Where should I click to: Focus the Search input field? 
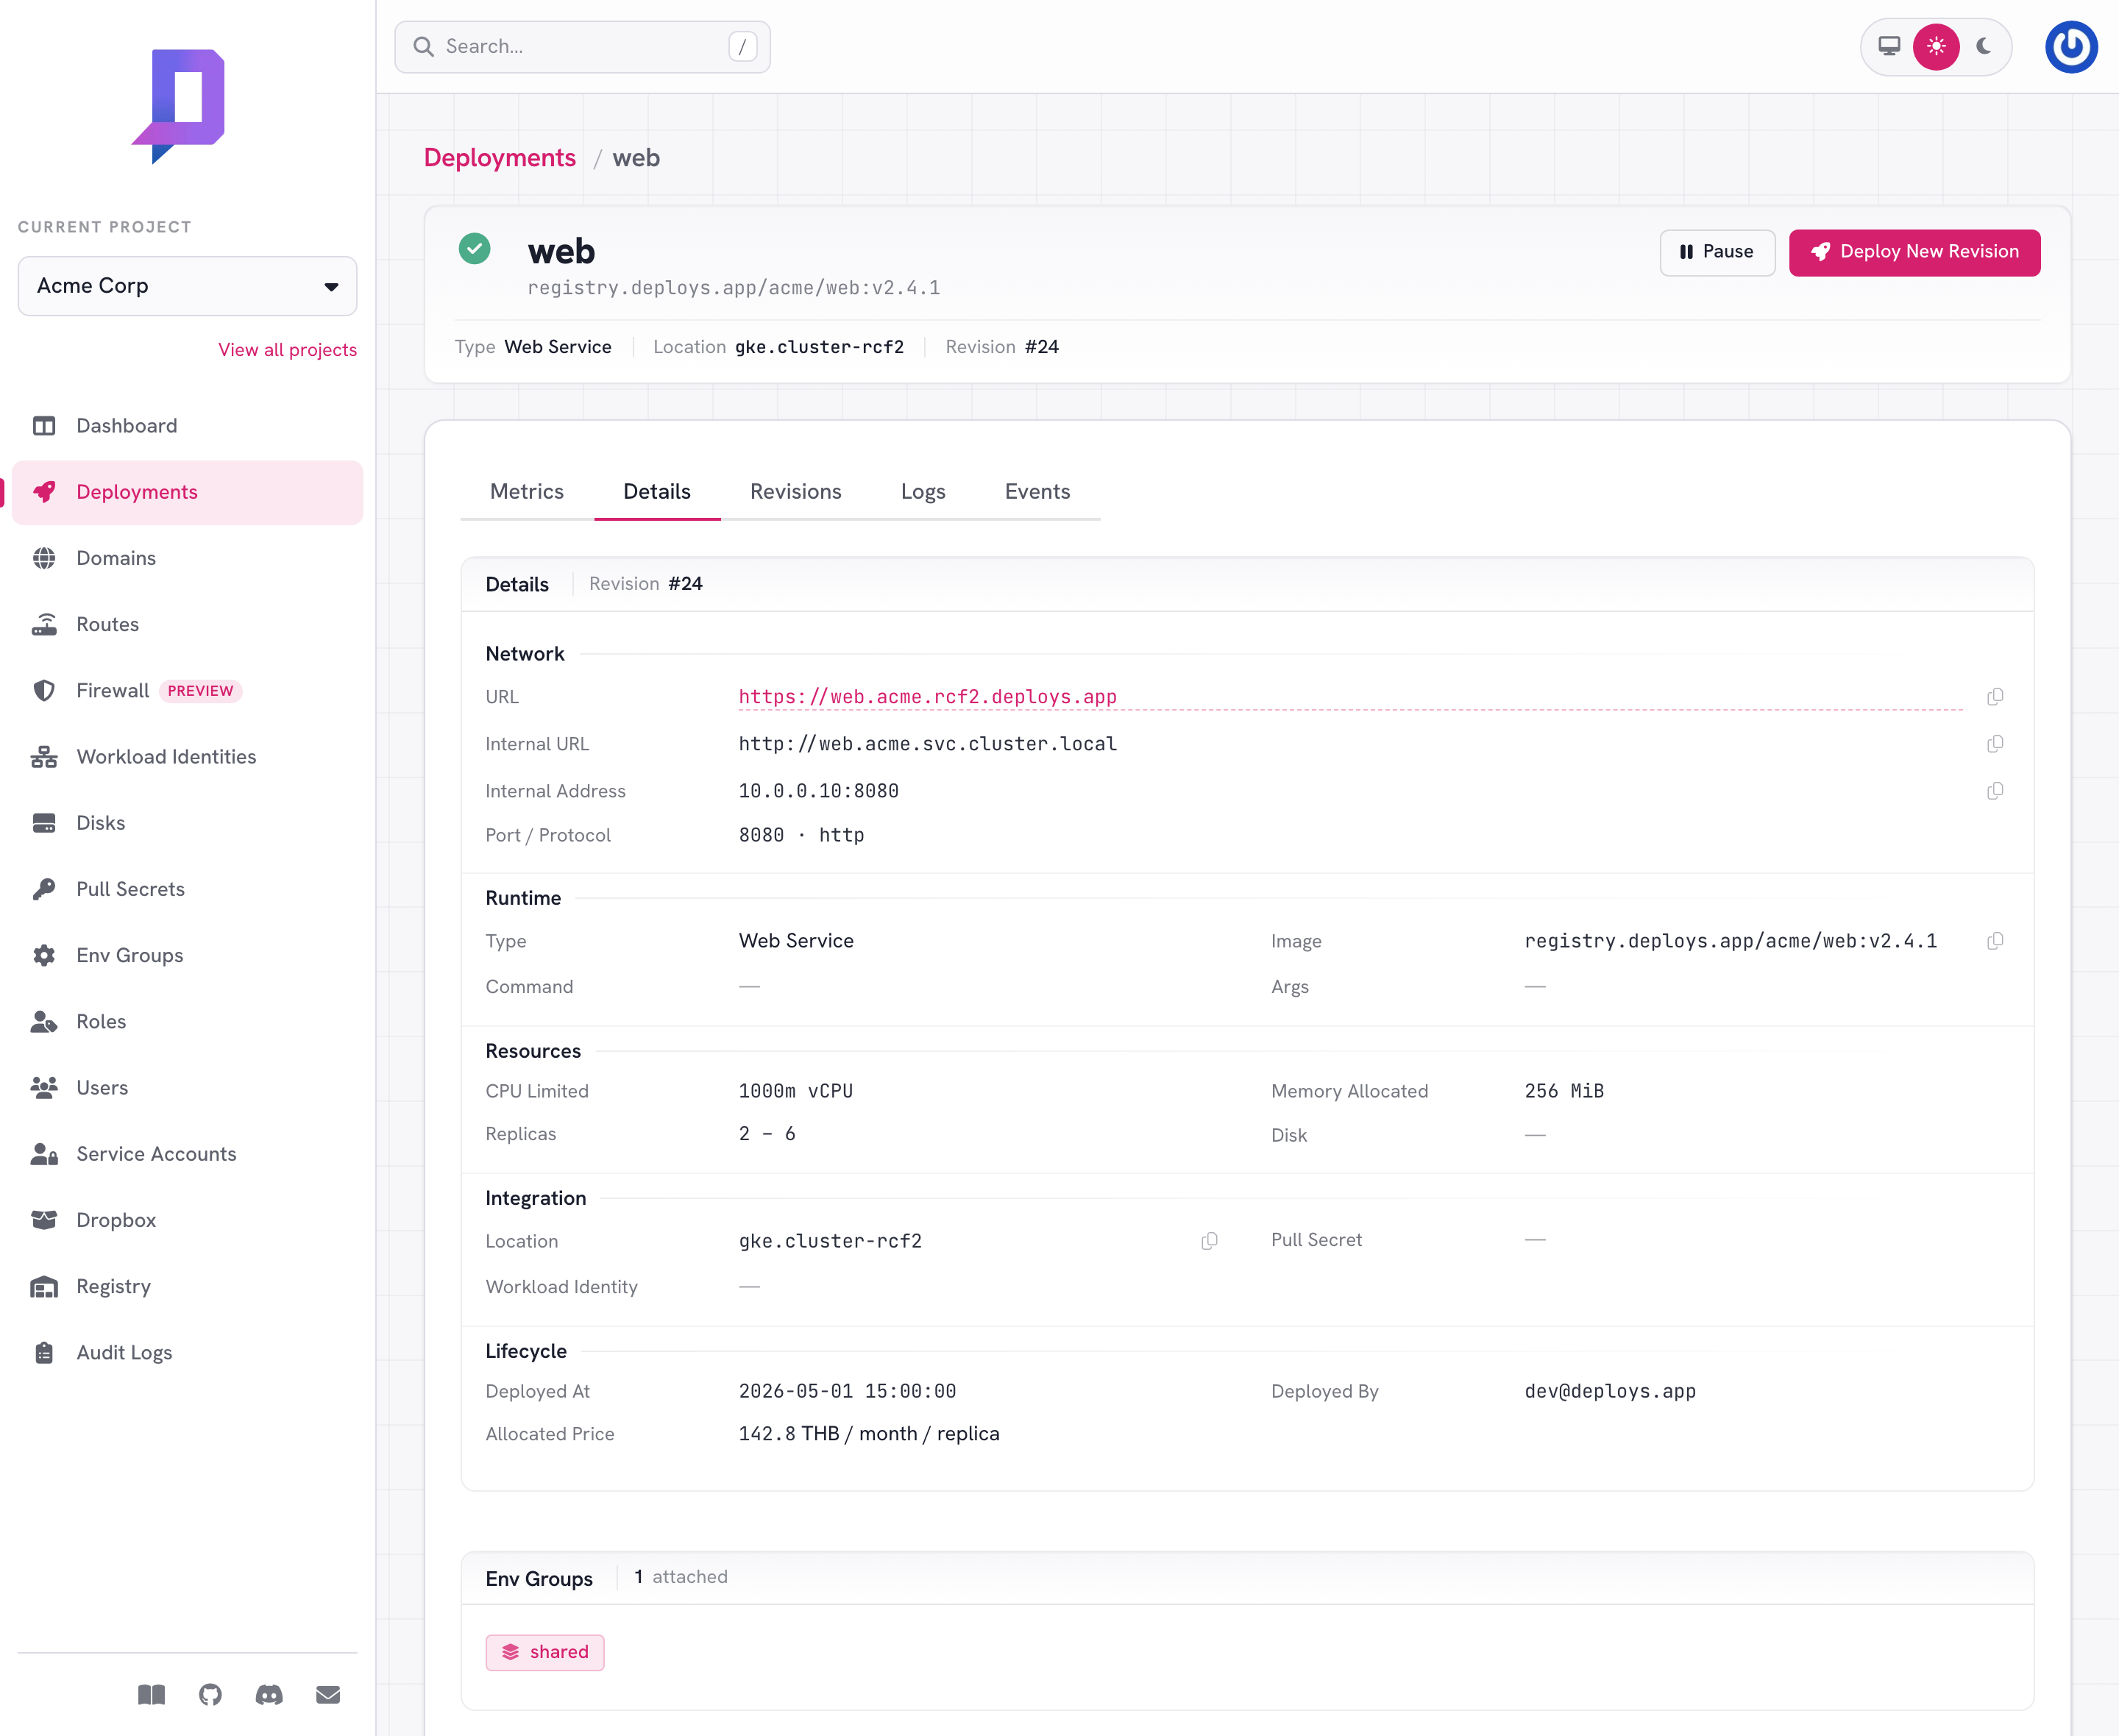582,47
